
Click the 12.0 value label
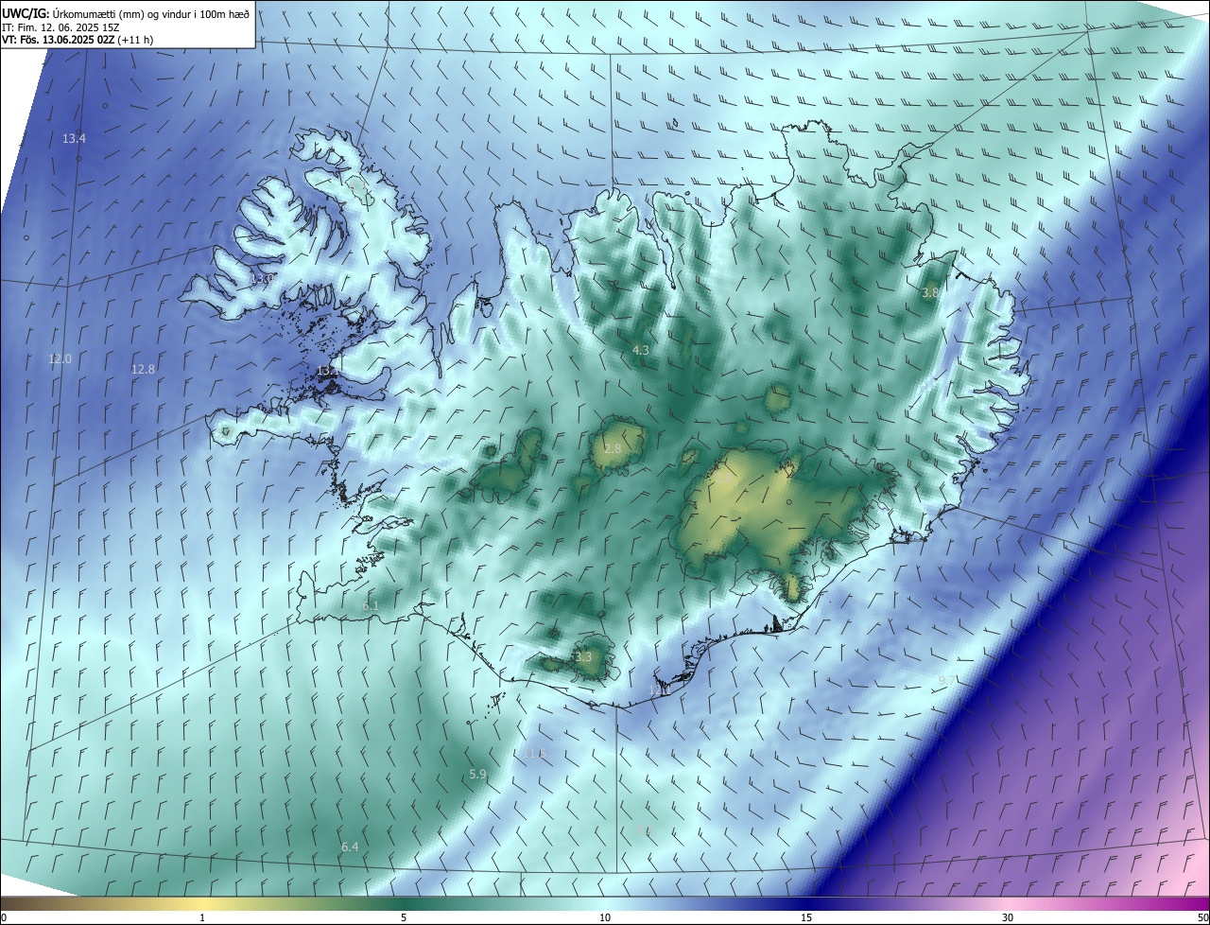coord(60,358)
